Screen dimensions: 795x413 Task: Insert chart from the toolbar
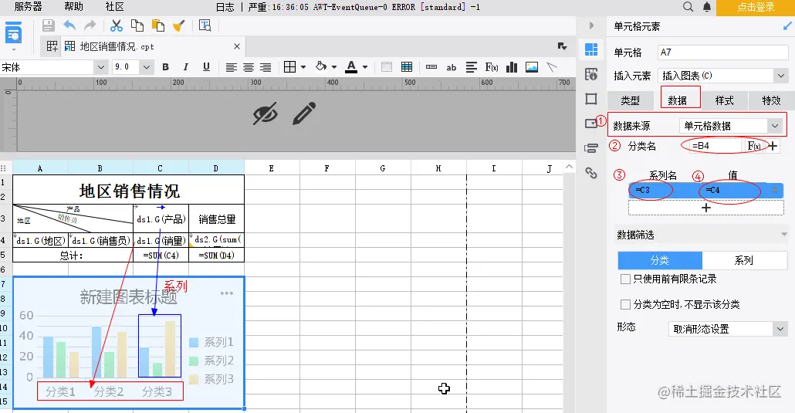[512, 67]
